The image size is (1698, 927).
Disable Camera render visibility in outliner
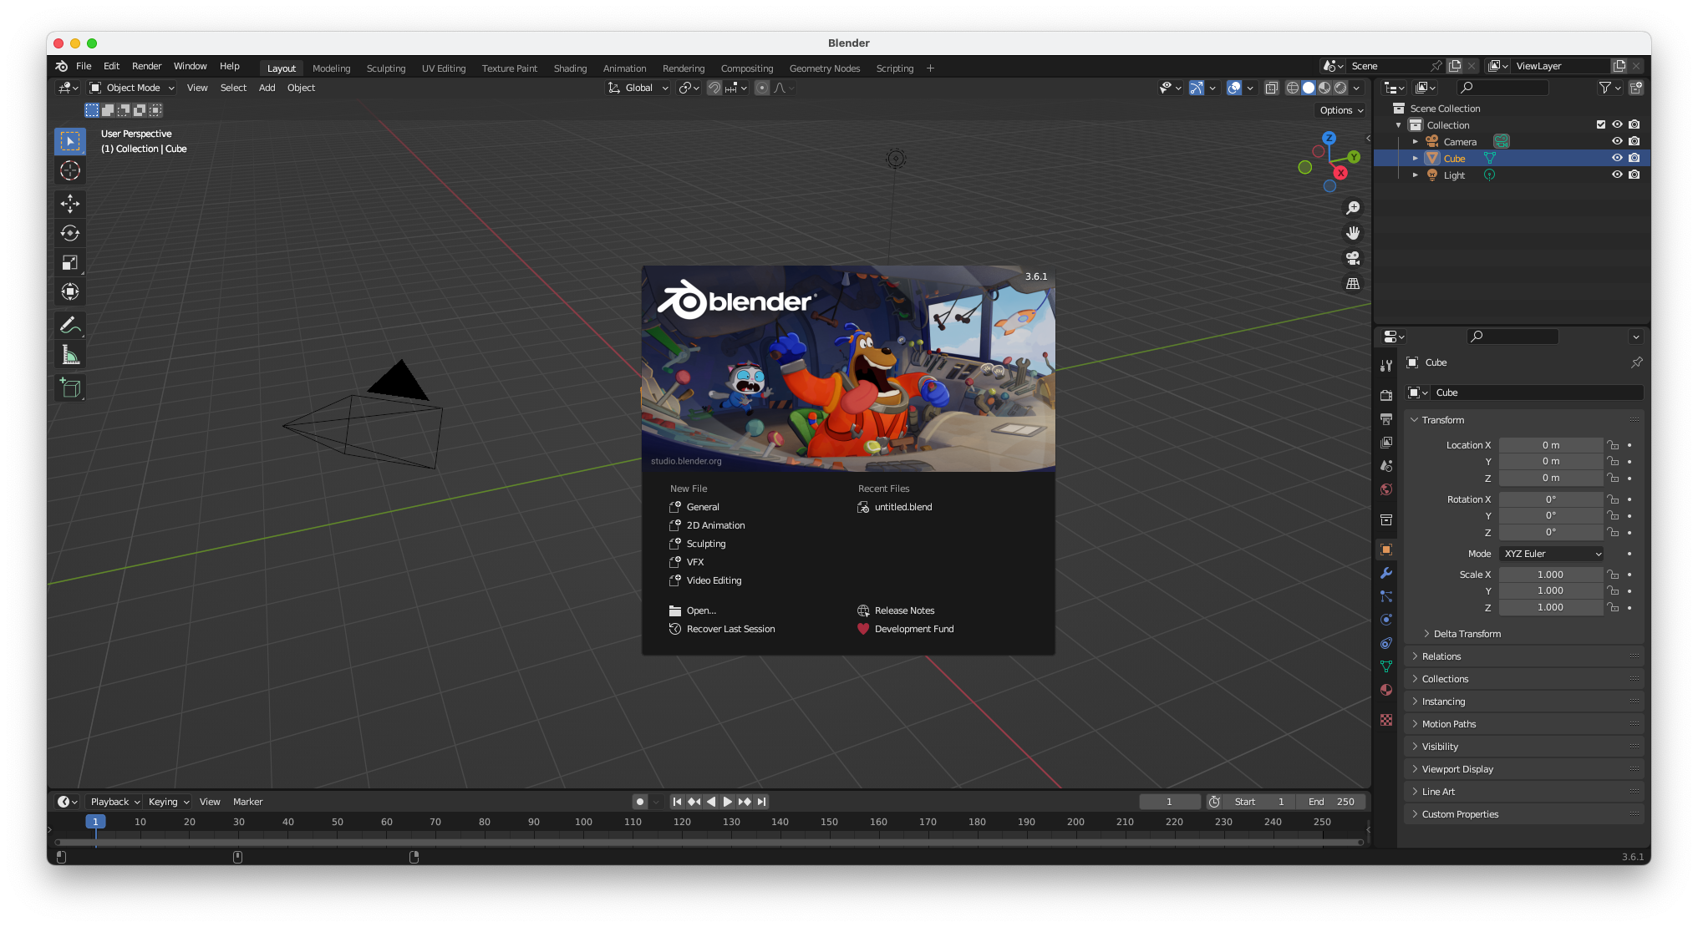(x=1634, y=141)
